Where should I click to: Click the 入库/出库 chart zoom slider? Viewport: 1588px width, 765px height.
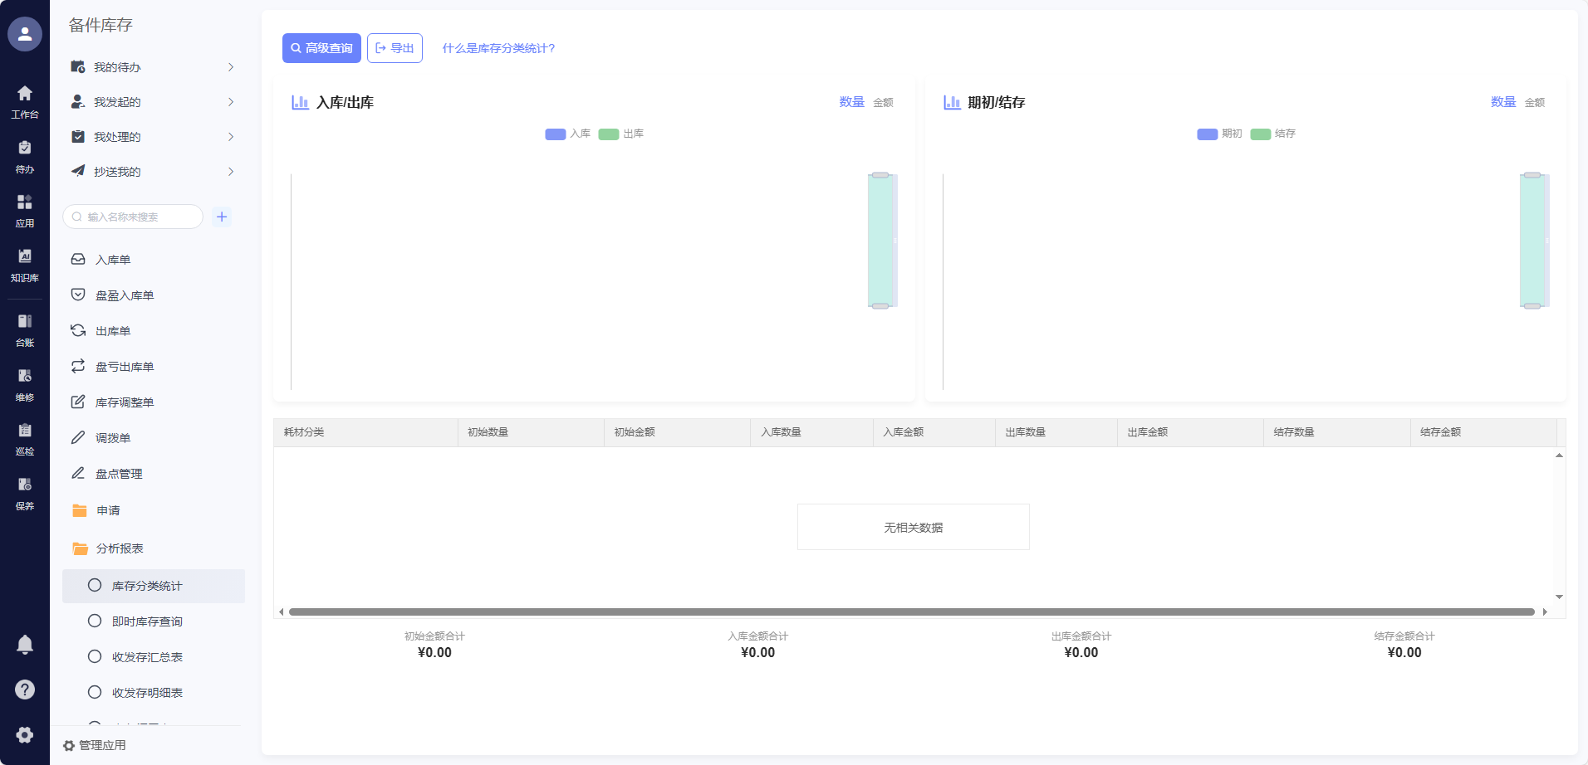880,241
